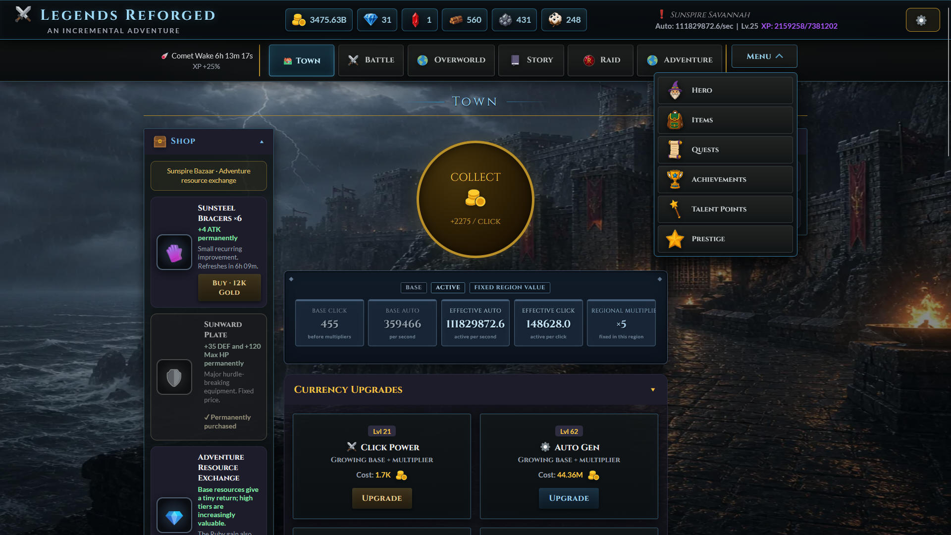Select Talent Points from the menu
This screenshot has width=951, height=535.
725,209
